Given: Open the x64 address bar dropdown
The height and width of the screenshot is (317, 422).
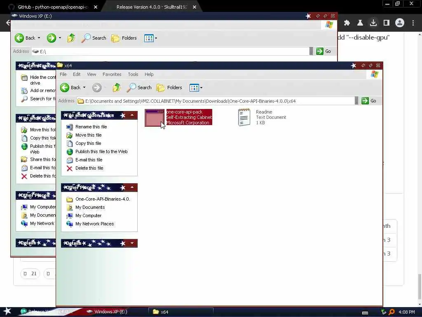Looking at the screenshot, I should click(x=356, y=101).
